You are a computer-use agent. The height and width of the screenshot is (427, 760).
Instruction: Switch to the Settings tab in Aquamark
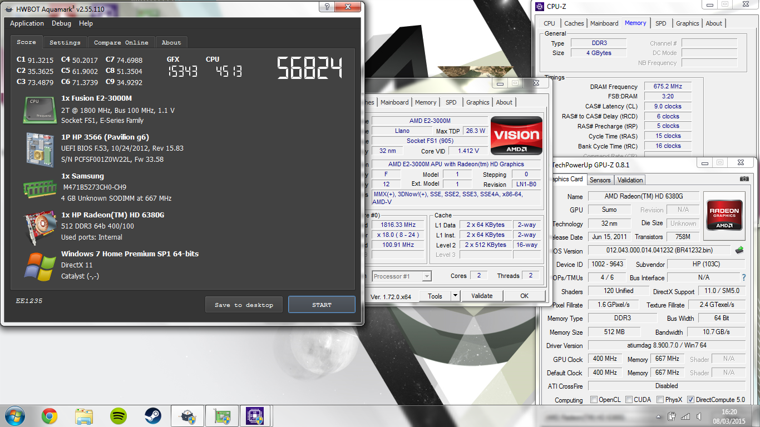point(65,42)
